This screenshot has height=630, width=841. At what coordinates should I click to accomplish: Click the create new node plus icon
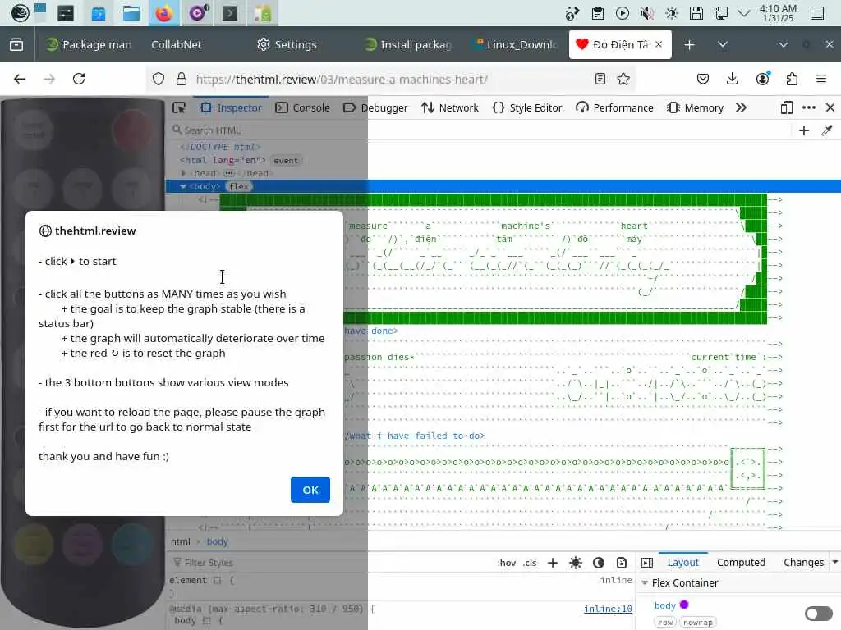804,130
